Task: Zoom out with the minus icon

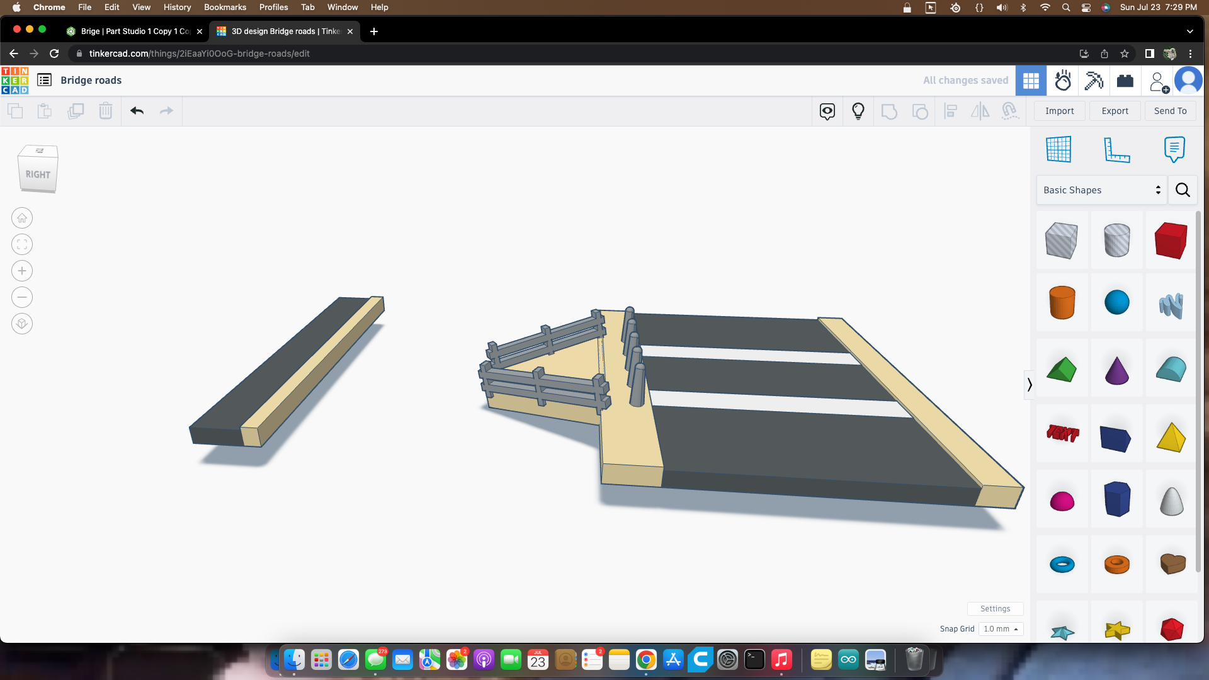Action: (22, 298)
